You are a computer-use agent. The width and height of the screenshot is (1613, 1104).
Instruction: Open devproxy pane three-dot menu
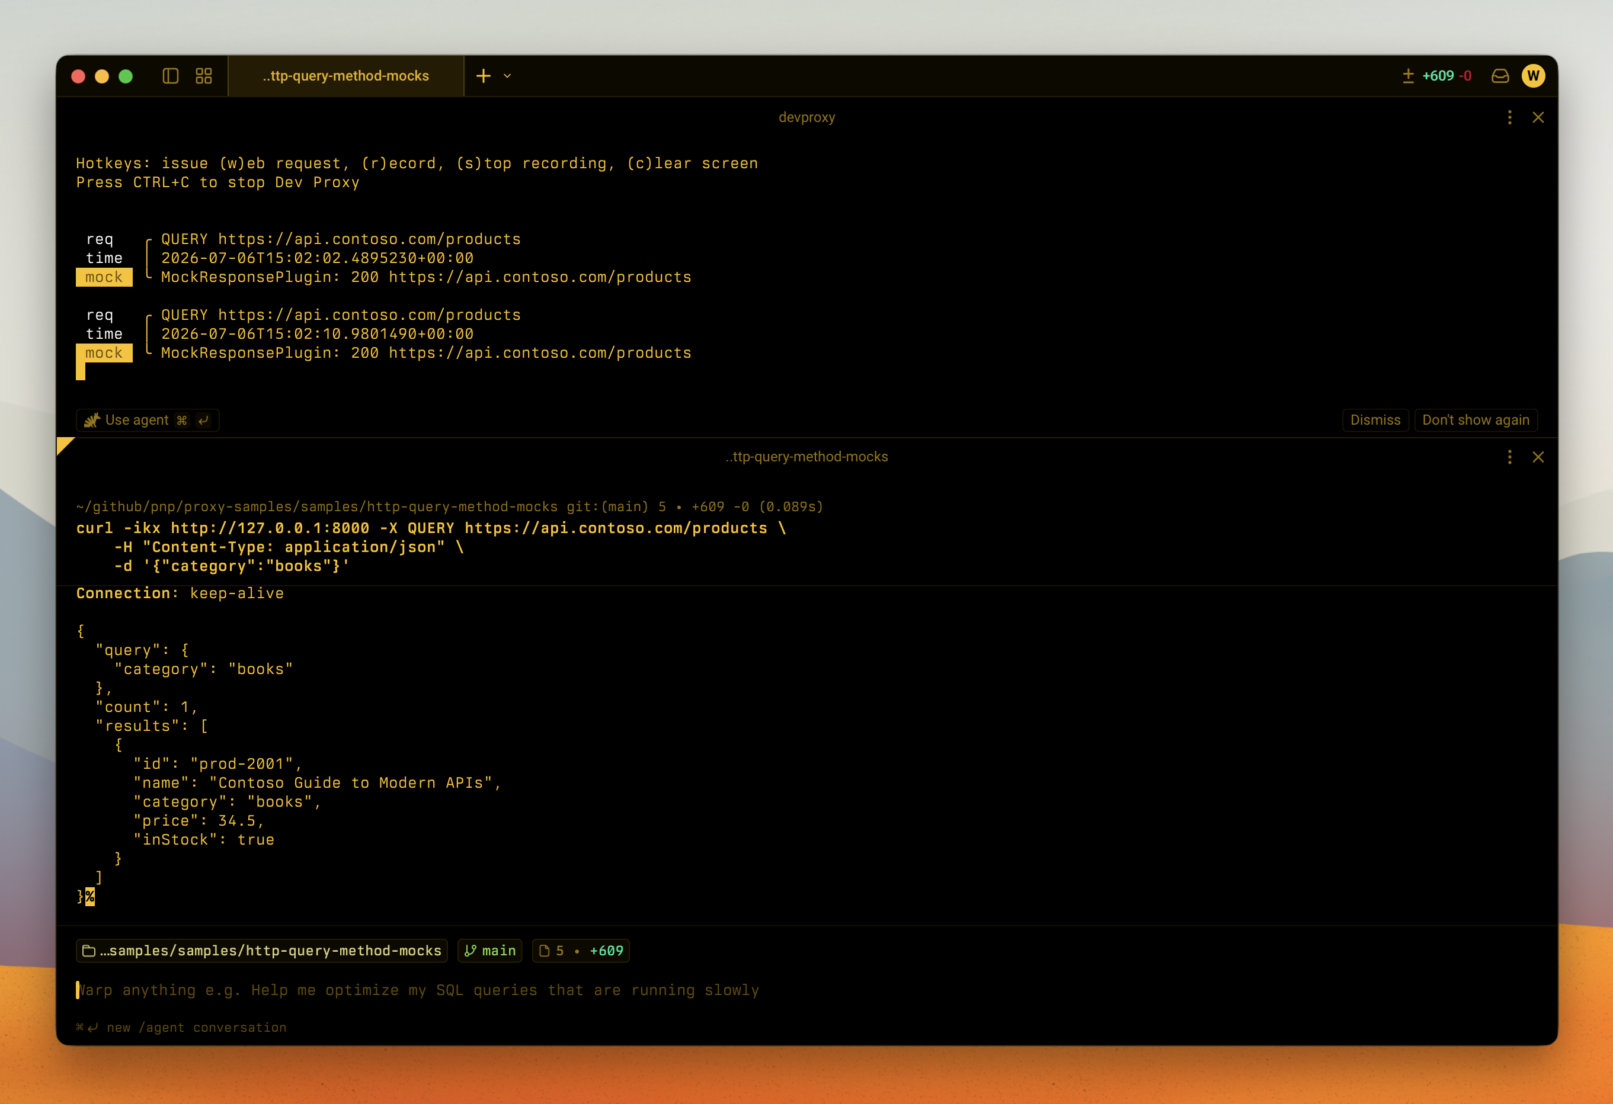[1509, 117]
